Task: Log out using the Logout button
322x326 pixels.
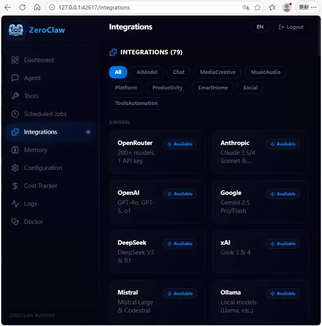Action: pos(291,27)
